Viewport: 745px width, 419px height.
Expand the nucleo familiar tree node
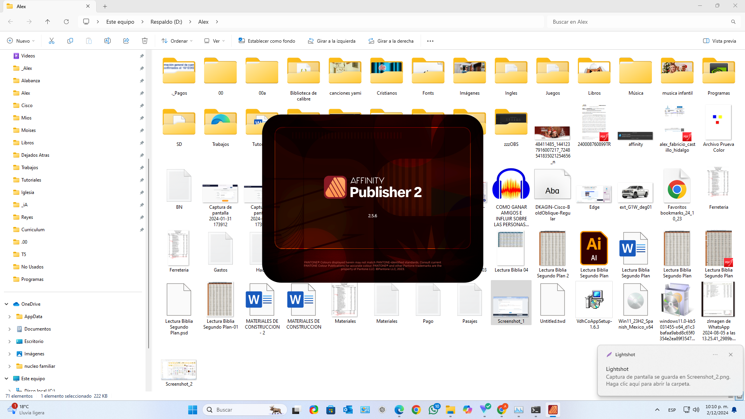pyautogui.click(x=10, y=366)
